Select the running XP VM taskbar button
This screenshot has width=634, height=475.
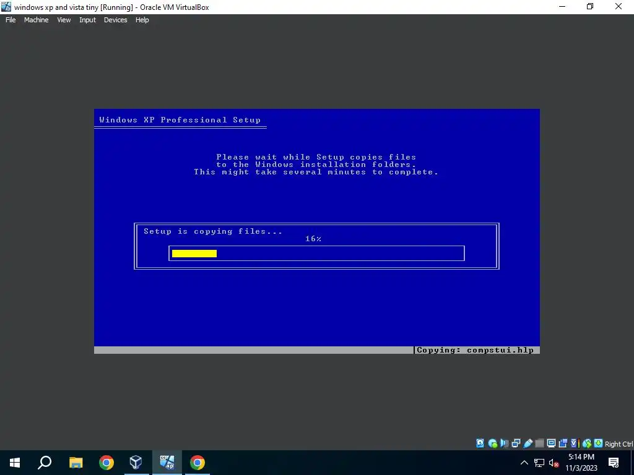point(167,463)
